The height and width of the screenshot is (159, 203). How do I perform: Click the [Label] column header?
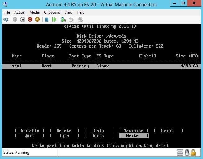(x=147, y=56)
